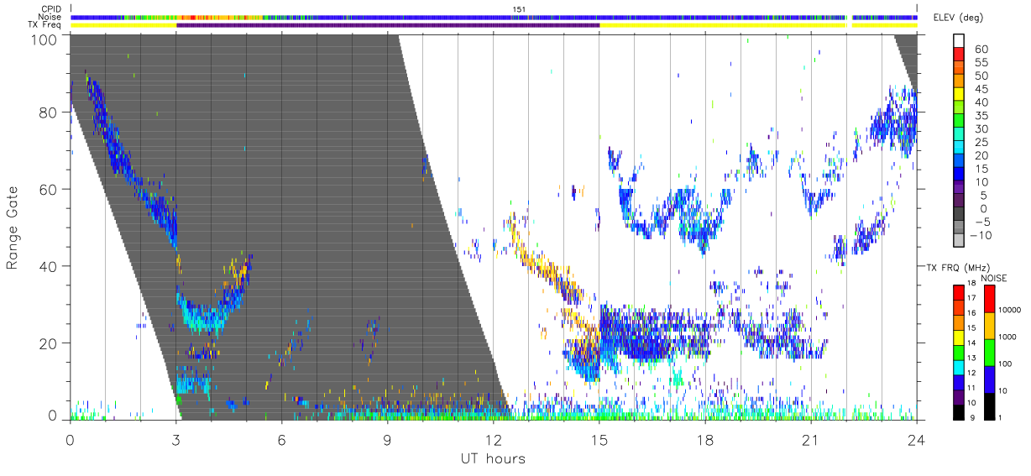Click the 100 tick on the Range Gate axis

[45, 39]
